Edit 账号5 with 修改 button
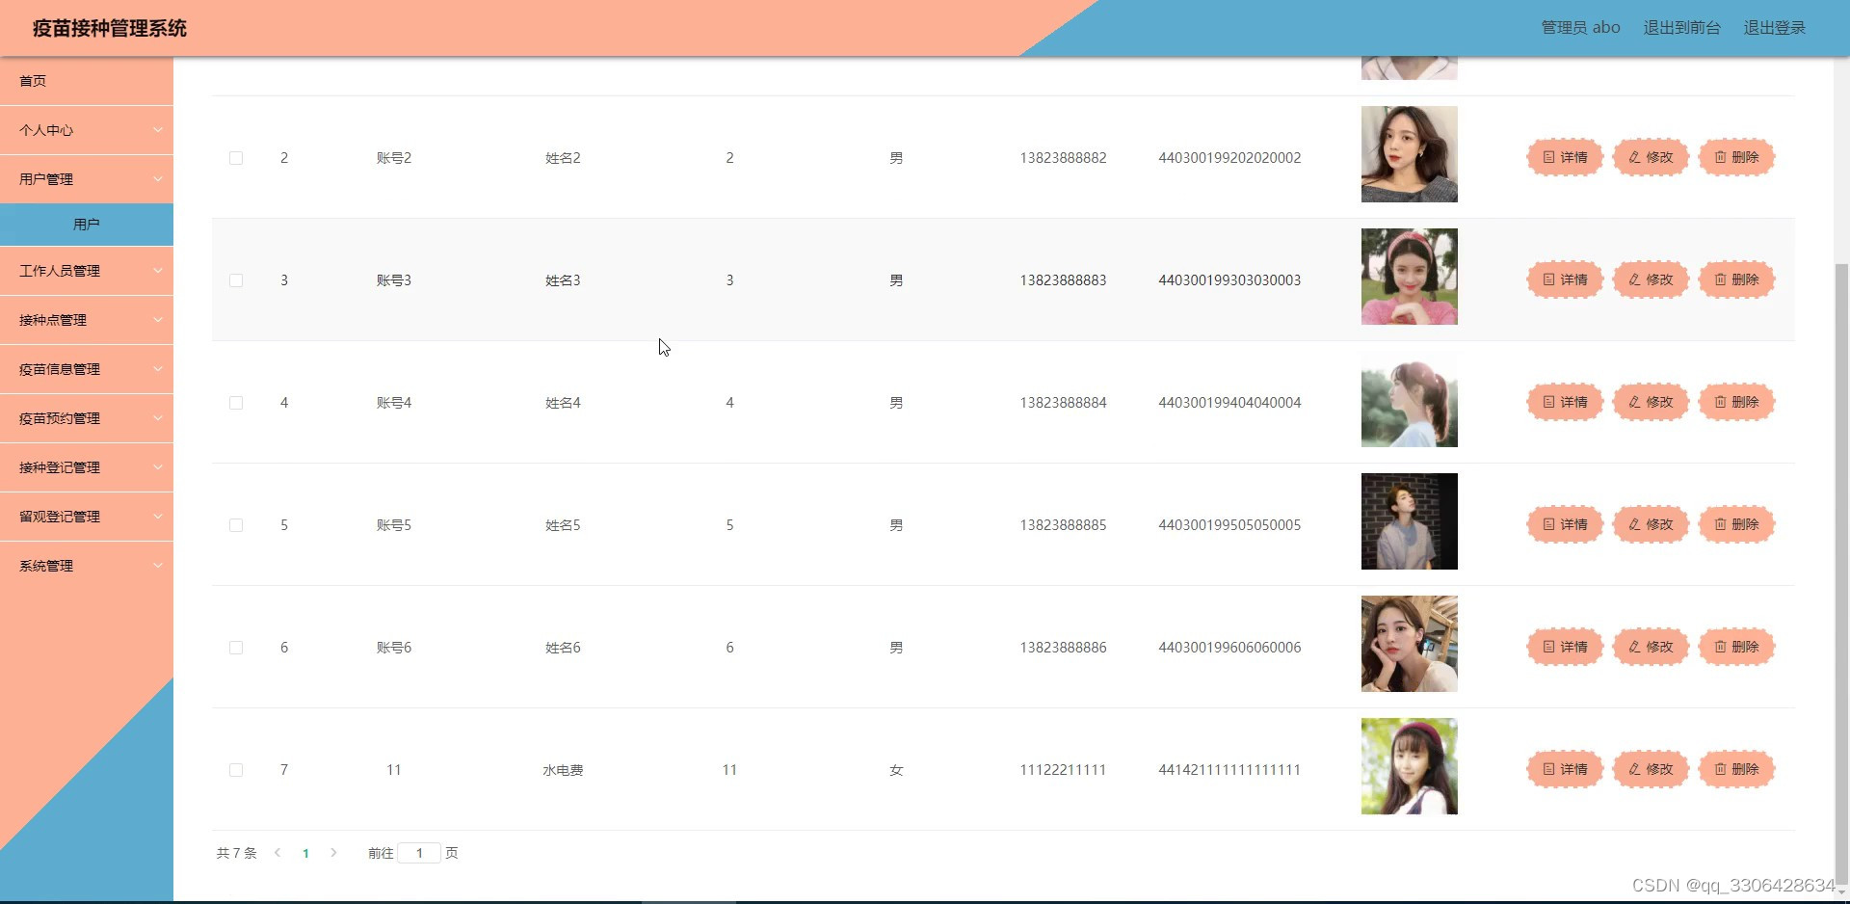Viewport: 1850px width, 904px height. point(1651,524)
